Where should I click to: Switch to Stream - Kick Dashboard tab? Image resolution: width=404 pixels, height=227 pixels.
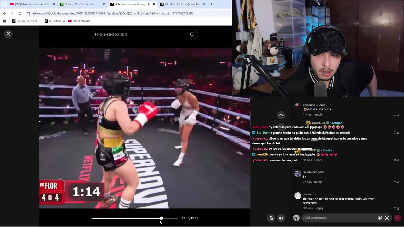(x=79, y=4)
